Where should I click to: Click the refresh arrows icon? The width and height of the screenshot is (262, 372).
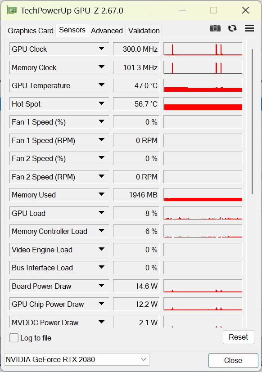tap(232, 28)
